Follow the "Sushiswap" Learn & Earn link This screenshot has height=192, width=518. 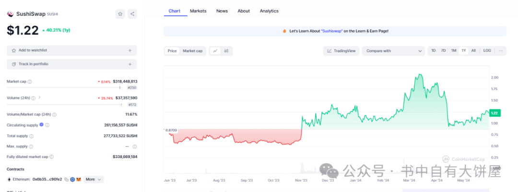click(x=332, y=31)
